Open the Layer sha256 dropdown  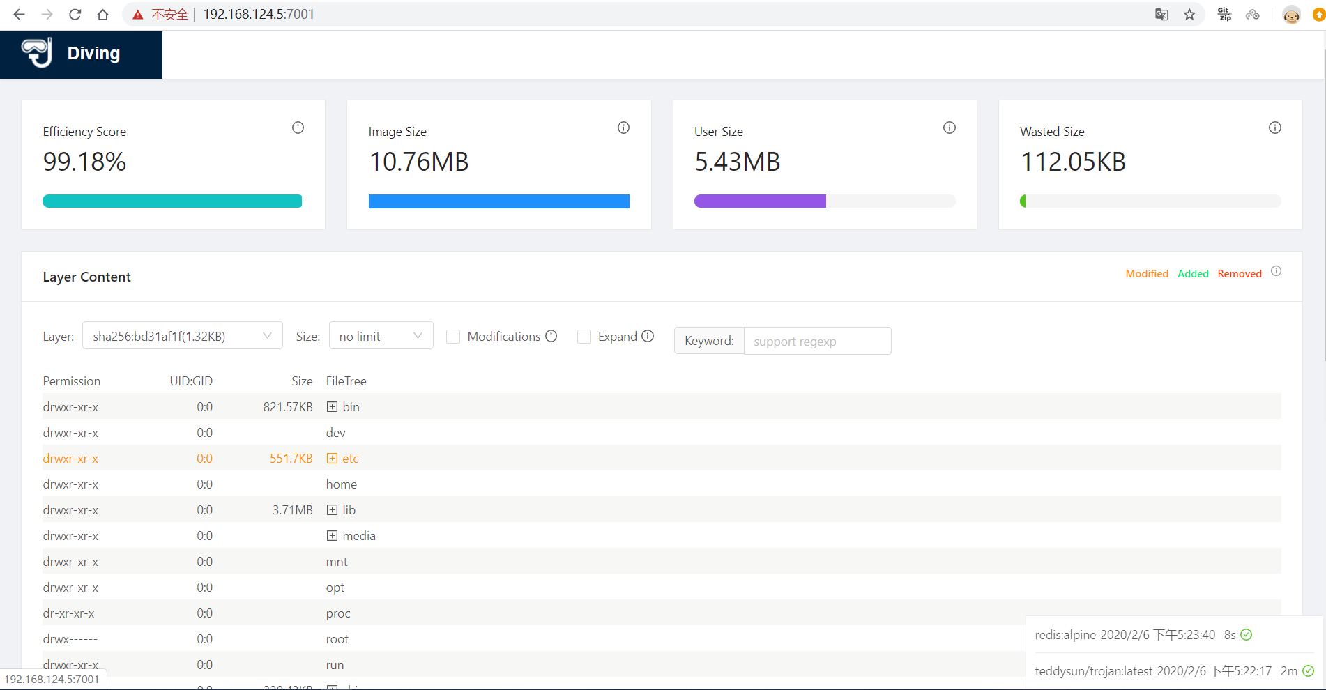click(x=182, y=336)
